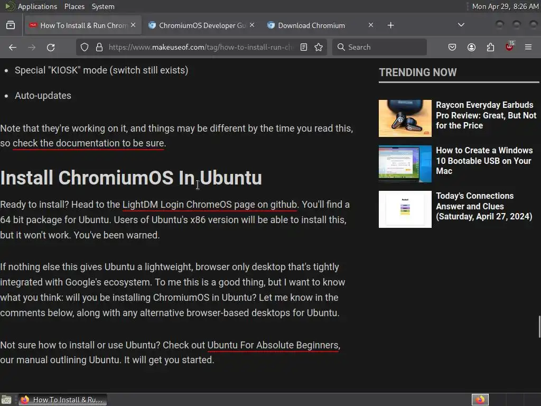Click the makeuseof URL address bar
The image size is (541, 406).
click(200, 47)
